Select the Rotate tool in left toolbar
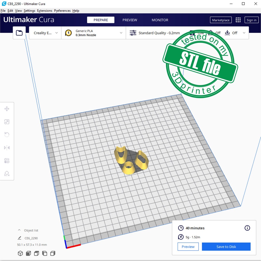The height and width of the screenshot is (261, 261). (7, 135)
